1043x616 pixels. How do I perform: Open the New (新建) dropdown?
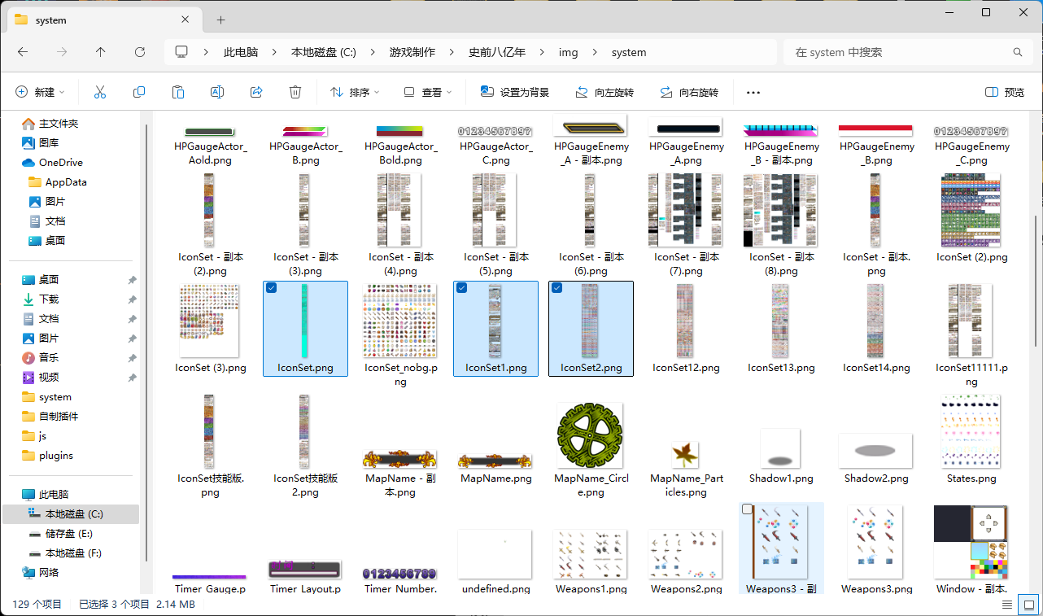pos(40,92)
